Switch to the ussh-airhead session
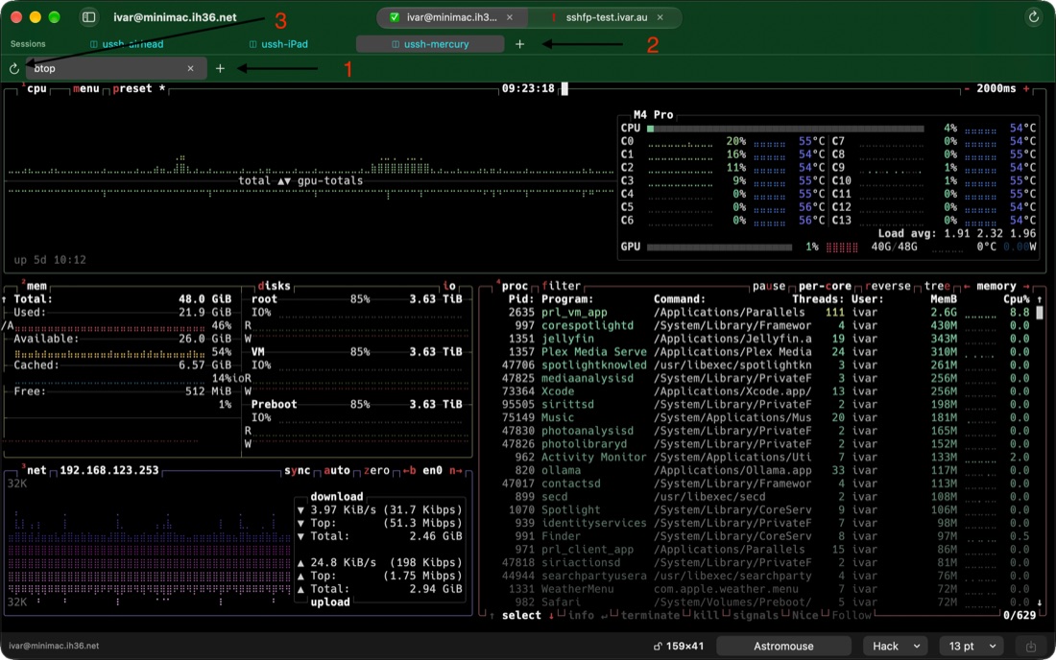Viewport: 1056px width, 660px height. [128, 44]
